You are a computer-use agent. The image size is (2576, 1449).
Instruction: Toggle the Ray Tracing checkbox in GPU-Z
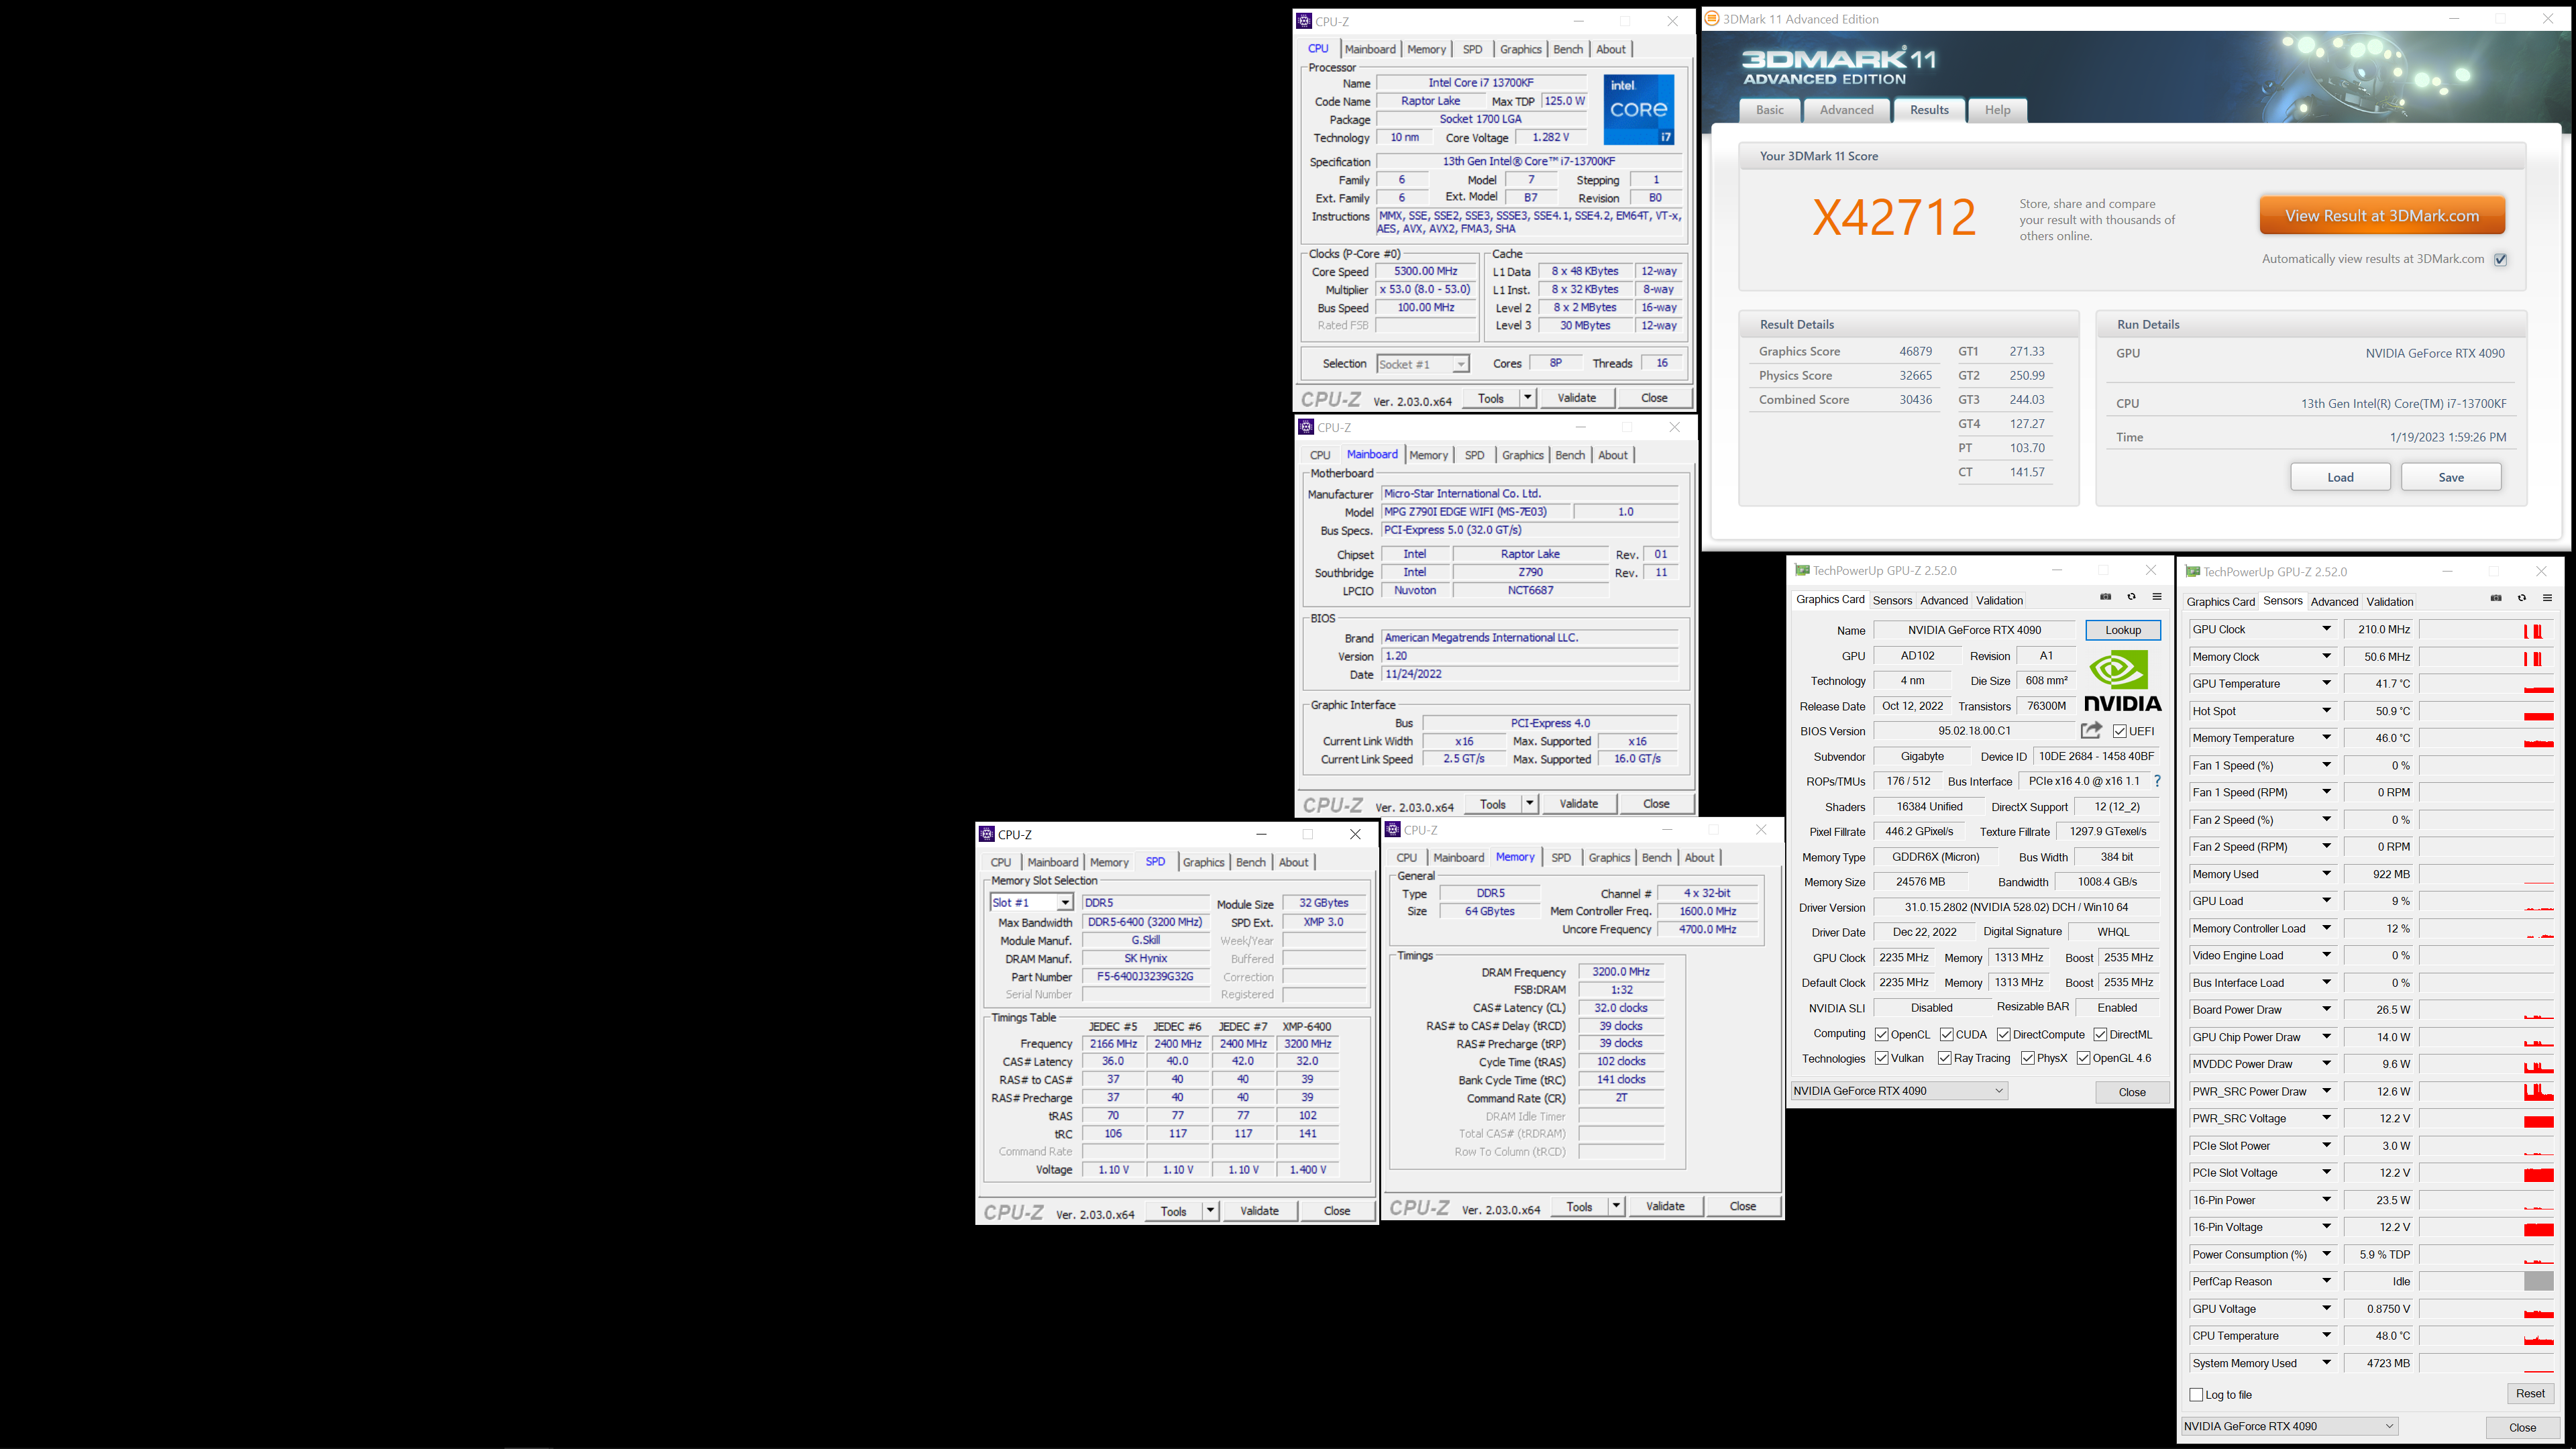(1945, 1058)
